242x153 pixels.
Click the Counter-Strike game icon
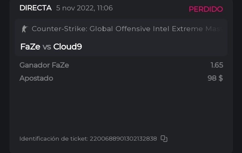click(x=24, y=29)
